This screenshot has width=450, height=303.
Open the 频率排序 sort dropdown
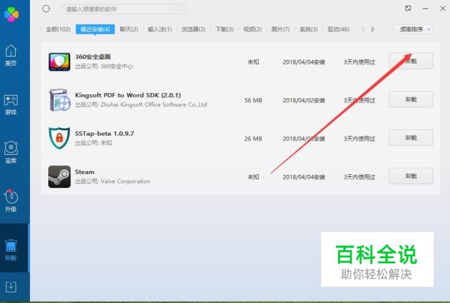413,29
